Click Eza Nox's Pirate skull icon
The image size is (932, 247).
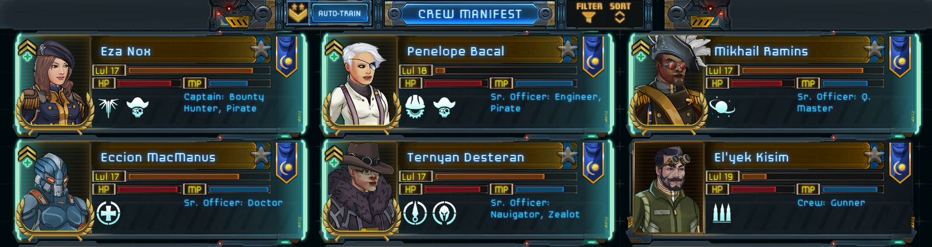(x=137, y=107)
